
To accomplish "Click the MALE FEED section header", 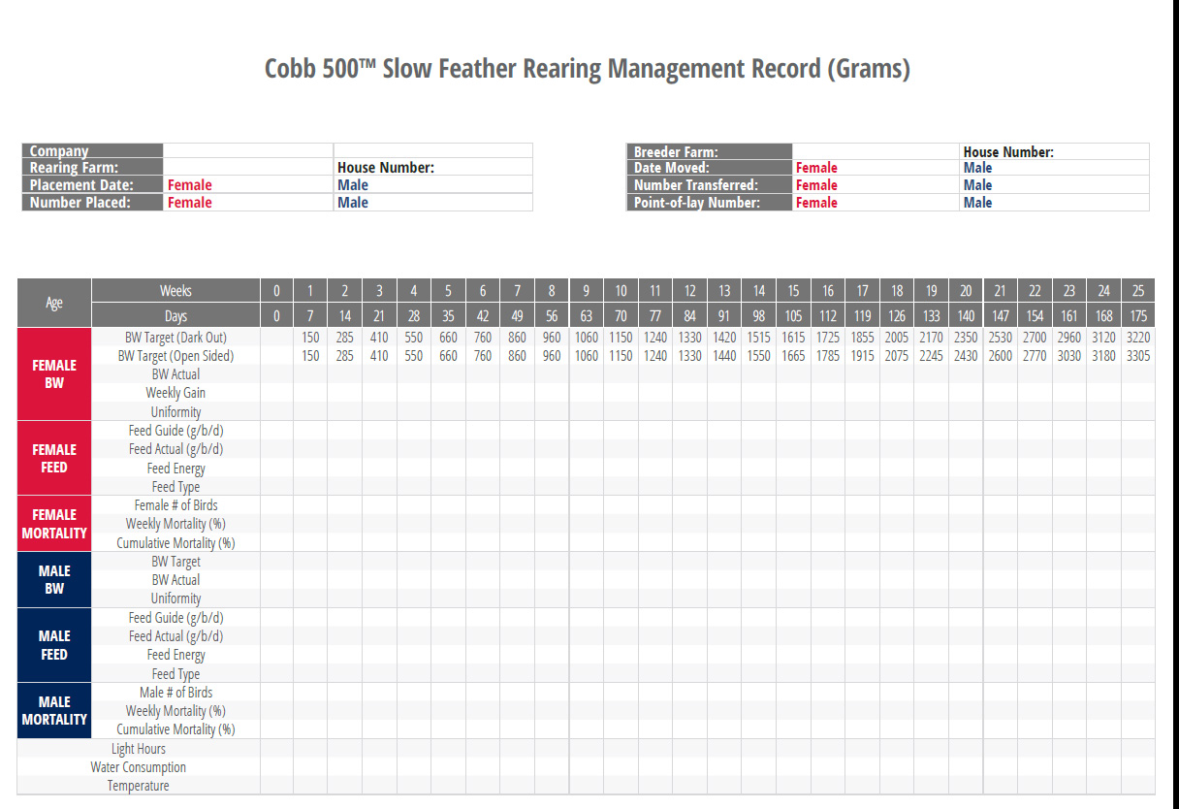I will click(x=54, y=645).
